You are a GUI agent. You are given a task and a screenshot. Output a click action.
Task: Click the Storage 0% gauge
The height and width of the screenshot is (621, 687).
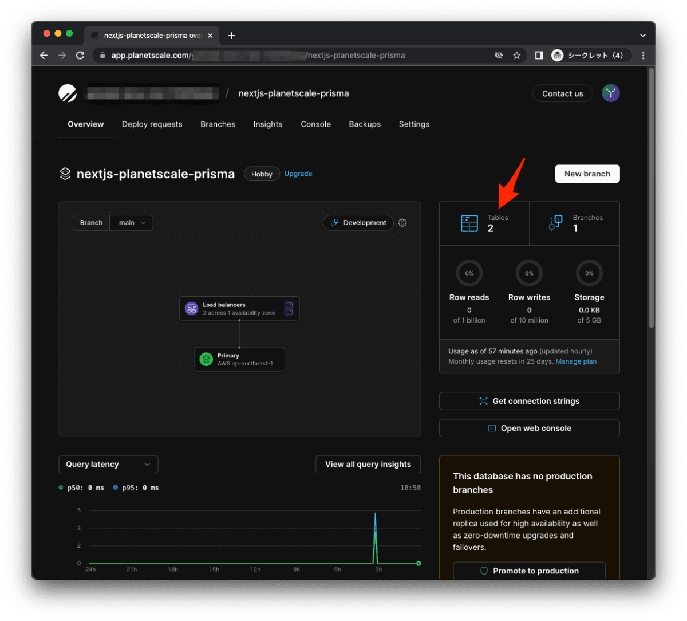coord(589,273)
